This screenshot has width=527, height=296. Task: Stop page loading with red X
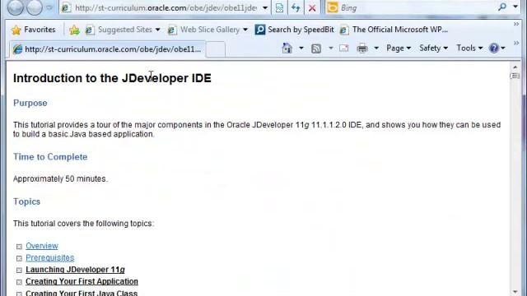point(312,7)
